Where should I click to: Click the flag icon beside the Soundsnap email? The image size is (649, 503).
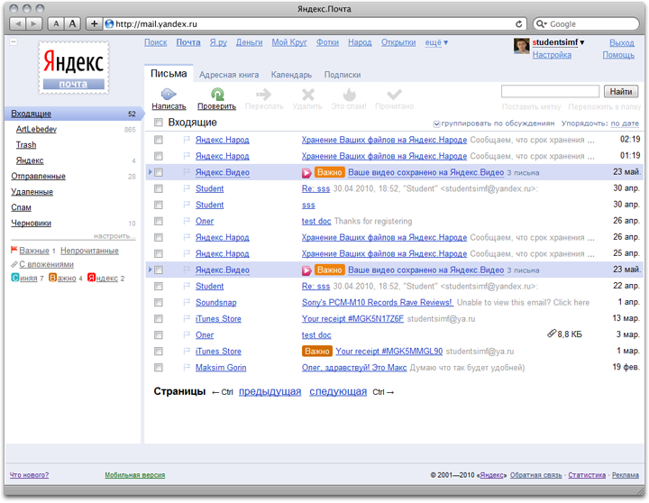tap(187, 303)
